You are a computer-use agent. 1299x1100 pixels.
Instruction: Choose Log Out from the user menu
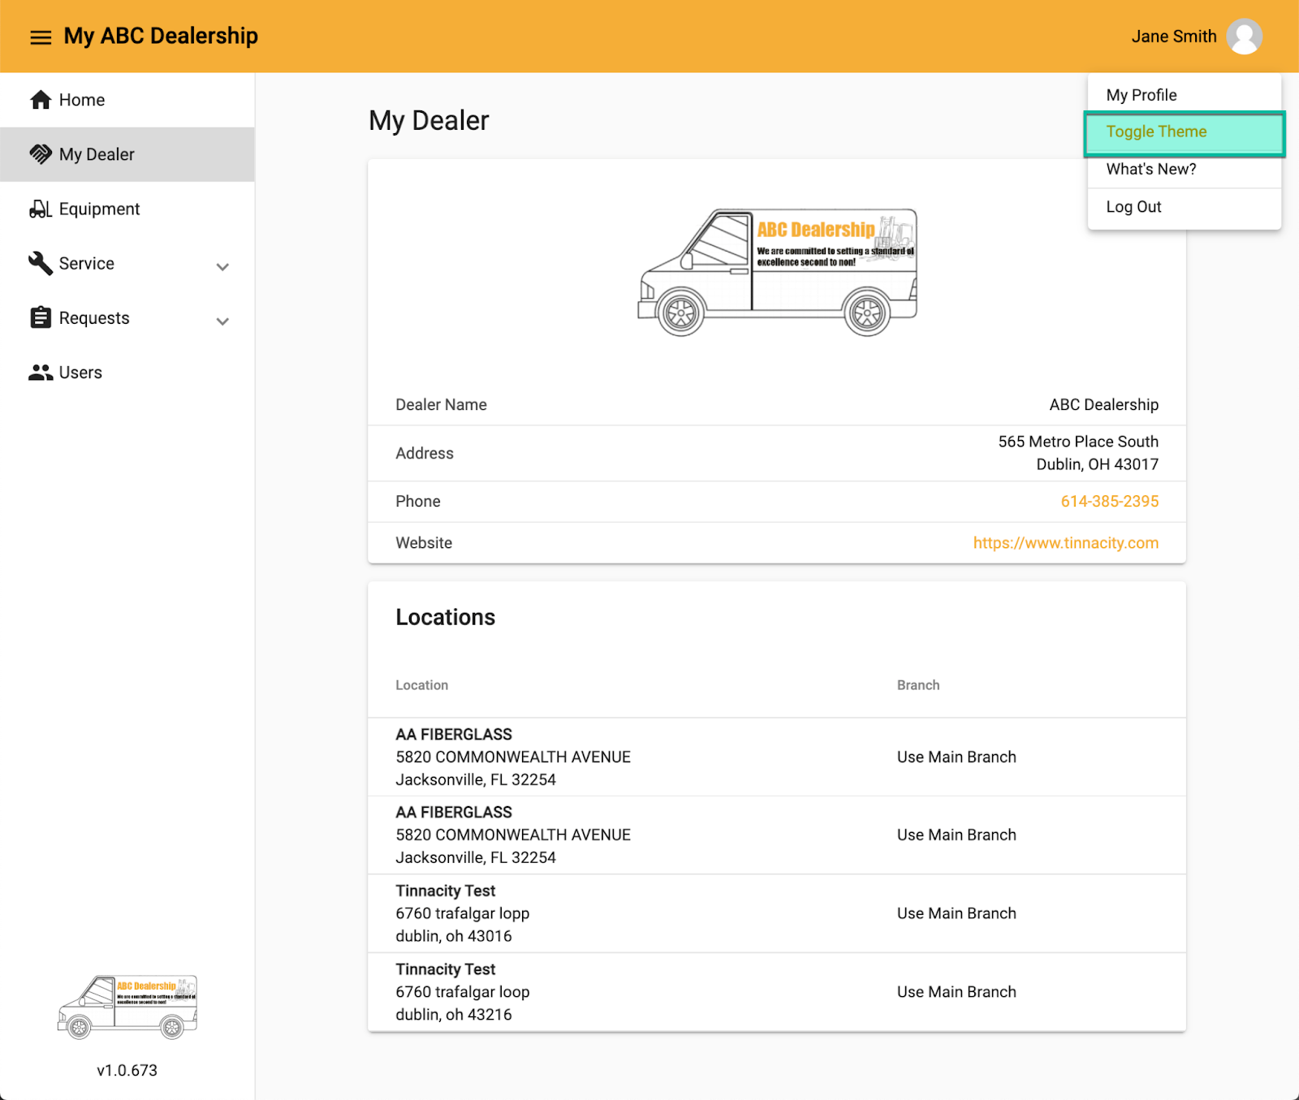[1184, 207]
